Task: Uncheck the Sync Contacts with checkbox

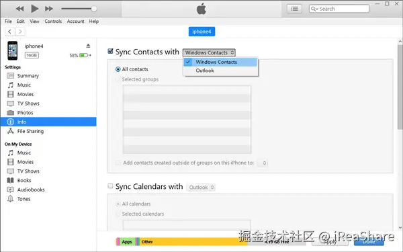Action: pos(110,51)
